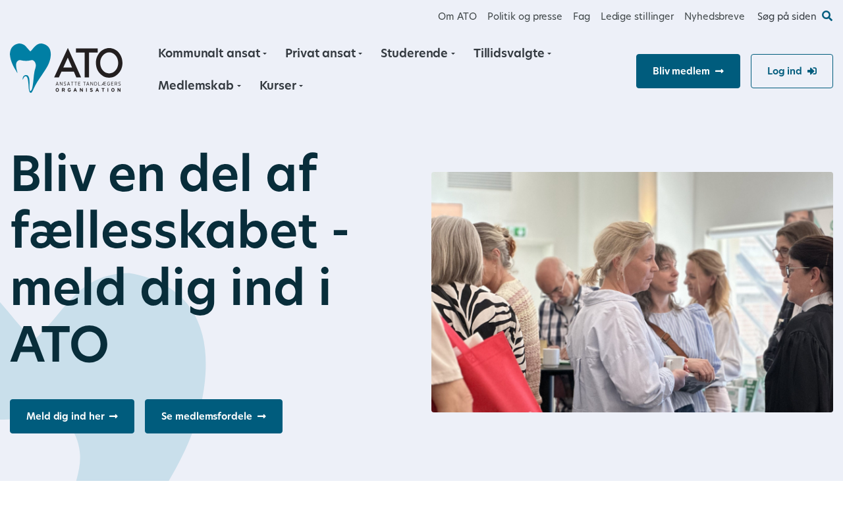Open the Tillidsvalgte dropdown menu
843x527 pixels.
point(512,53)
